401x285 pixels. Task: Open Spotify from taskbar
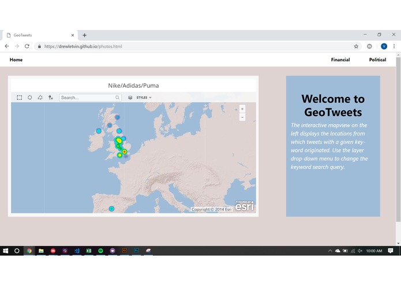100,251
